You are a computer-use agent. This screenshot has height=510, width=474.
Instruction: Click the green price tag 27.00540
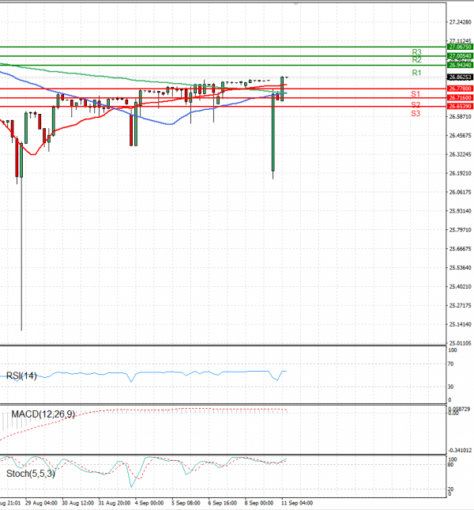click(460, 56)
